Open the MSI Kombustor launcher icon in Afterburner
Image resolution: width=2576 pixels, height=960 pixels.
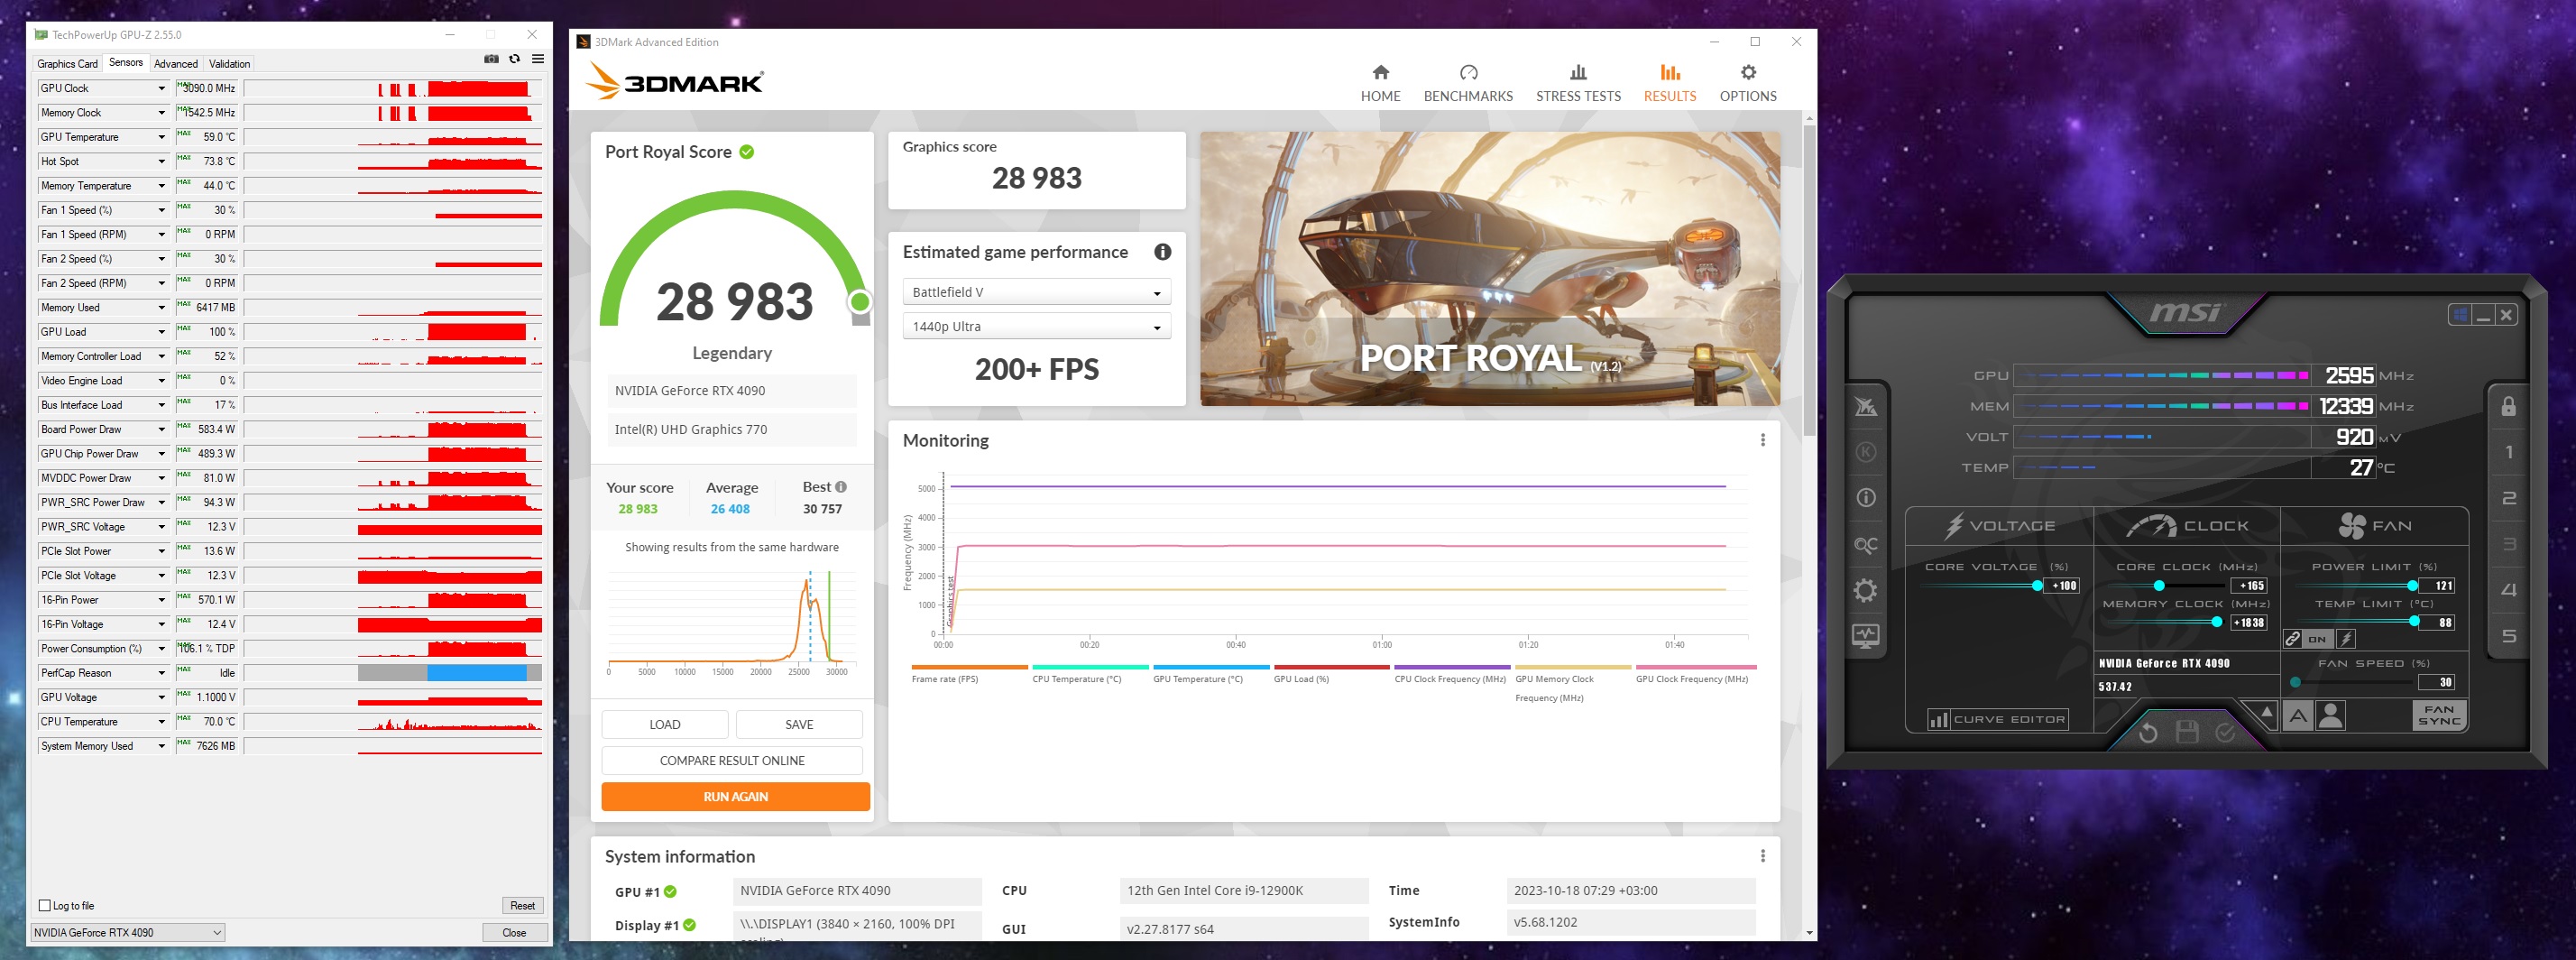(1866, 407)
